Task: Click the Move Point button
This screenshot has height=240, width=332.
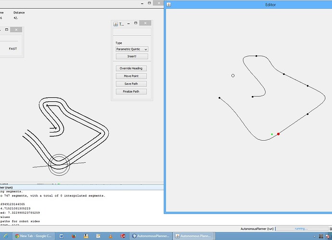Action: pyautogui.click(x=131, y=76)
